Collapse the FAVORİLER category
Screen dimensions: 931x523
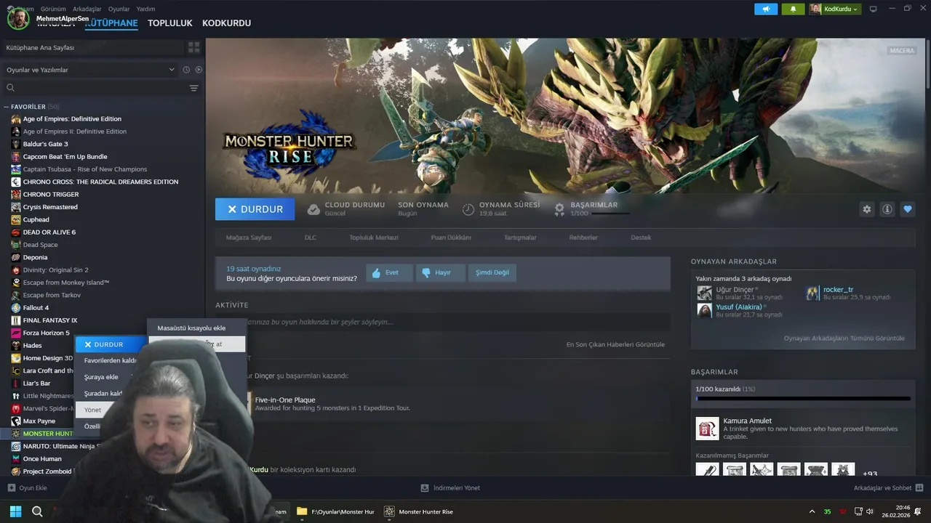click(x=7, y=107)
